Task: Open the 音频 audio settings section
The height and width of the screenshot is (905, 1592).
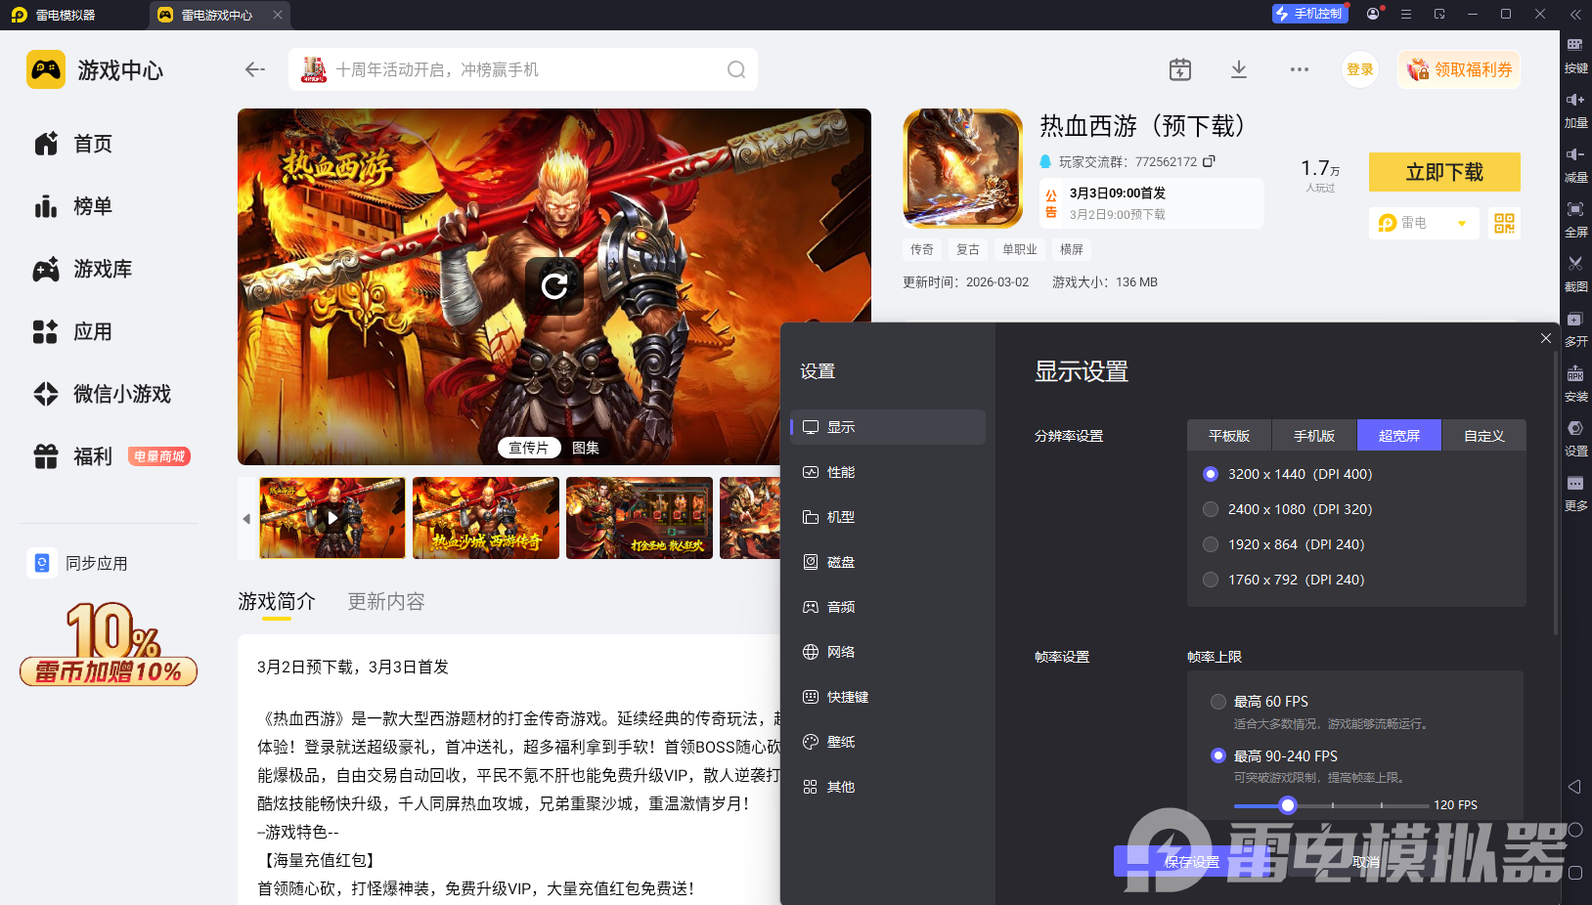Action: tap(888, 607)
